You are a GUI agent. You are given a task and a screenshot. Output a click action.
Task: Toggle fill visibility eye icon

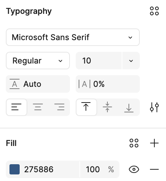click(x=134, y=169)
